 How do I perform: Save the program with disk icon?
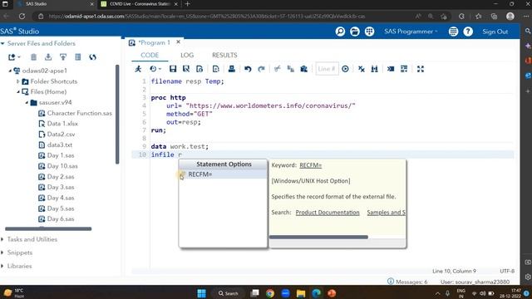(173, 69)
